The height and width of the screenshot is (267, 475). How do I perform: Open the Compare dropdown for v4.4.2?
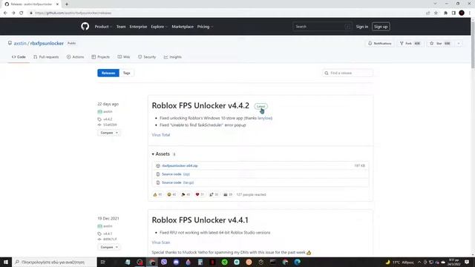tap(109, 133)
